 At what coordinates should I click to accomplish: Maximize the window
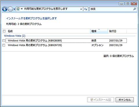[x=128, y=4]
